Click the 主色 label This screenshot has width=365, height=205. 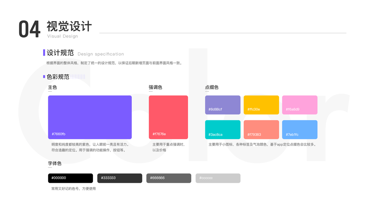click(52, 87)
